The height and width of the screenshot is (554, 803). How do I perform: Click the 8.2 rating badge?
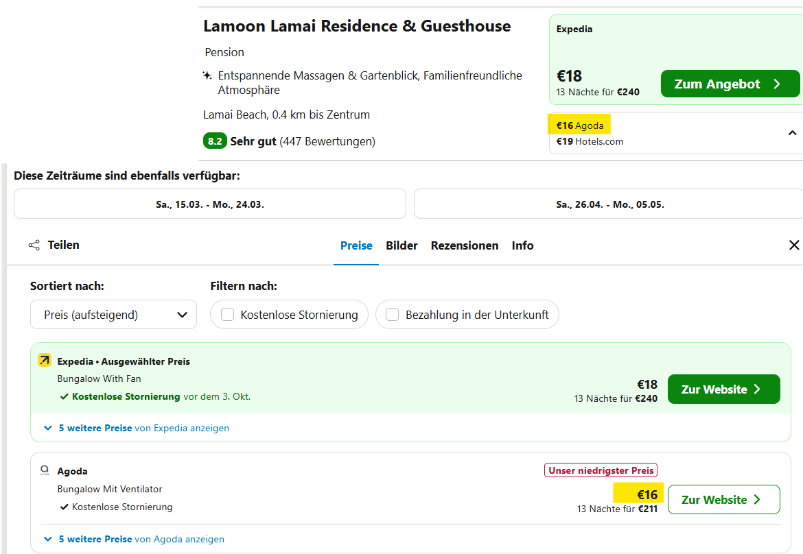coord(215,141)
